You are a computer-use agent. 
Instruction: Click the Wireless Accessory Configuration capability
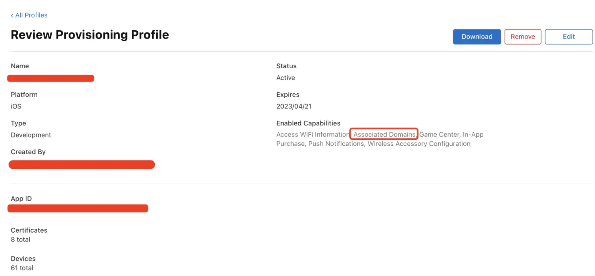tap(419, 144)
